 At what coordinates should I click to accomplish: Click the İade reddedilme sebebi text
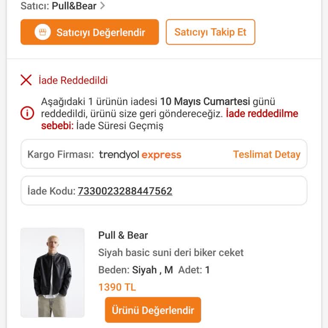(261, 114)
